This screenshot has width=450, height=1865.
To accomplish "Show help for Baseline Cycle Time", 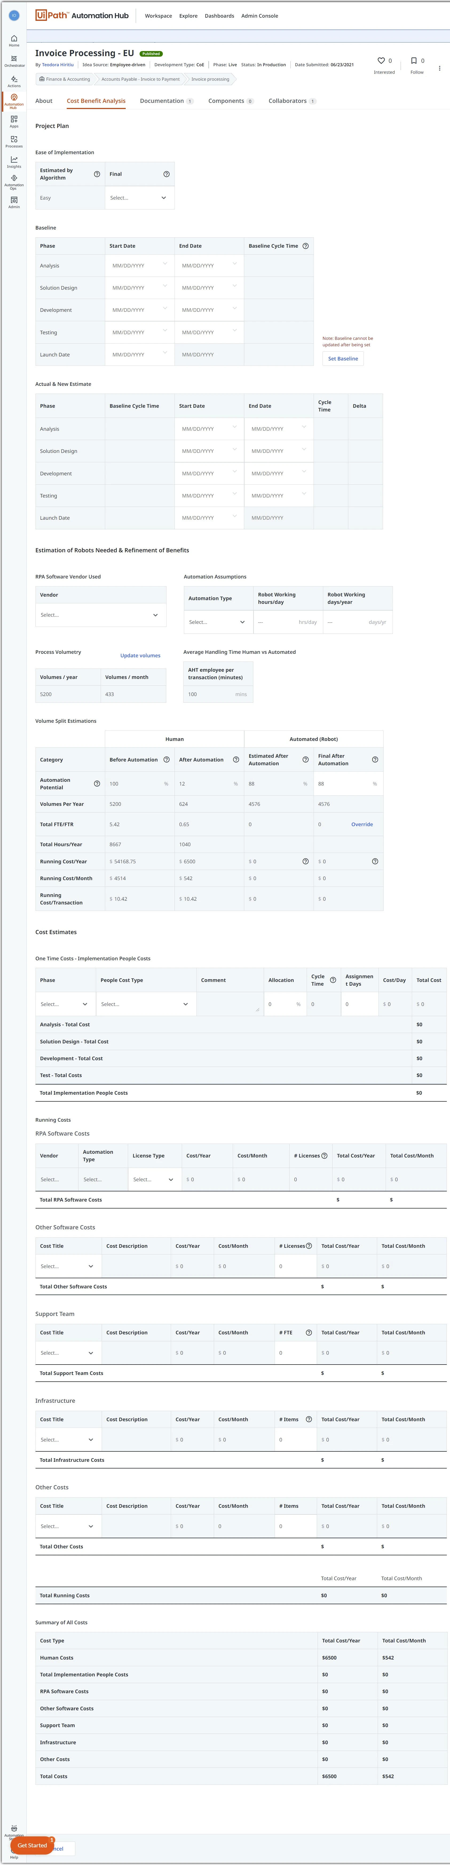I will (x=305, y=246).
